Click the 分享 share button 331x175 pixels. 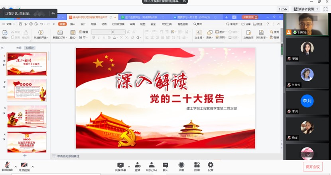pos(246,24)
